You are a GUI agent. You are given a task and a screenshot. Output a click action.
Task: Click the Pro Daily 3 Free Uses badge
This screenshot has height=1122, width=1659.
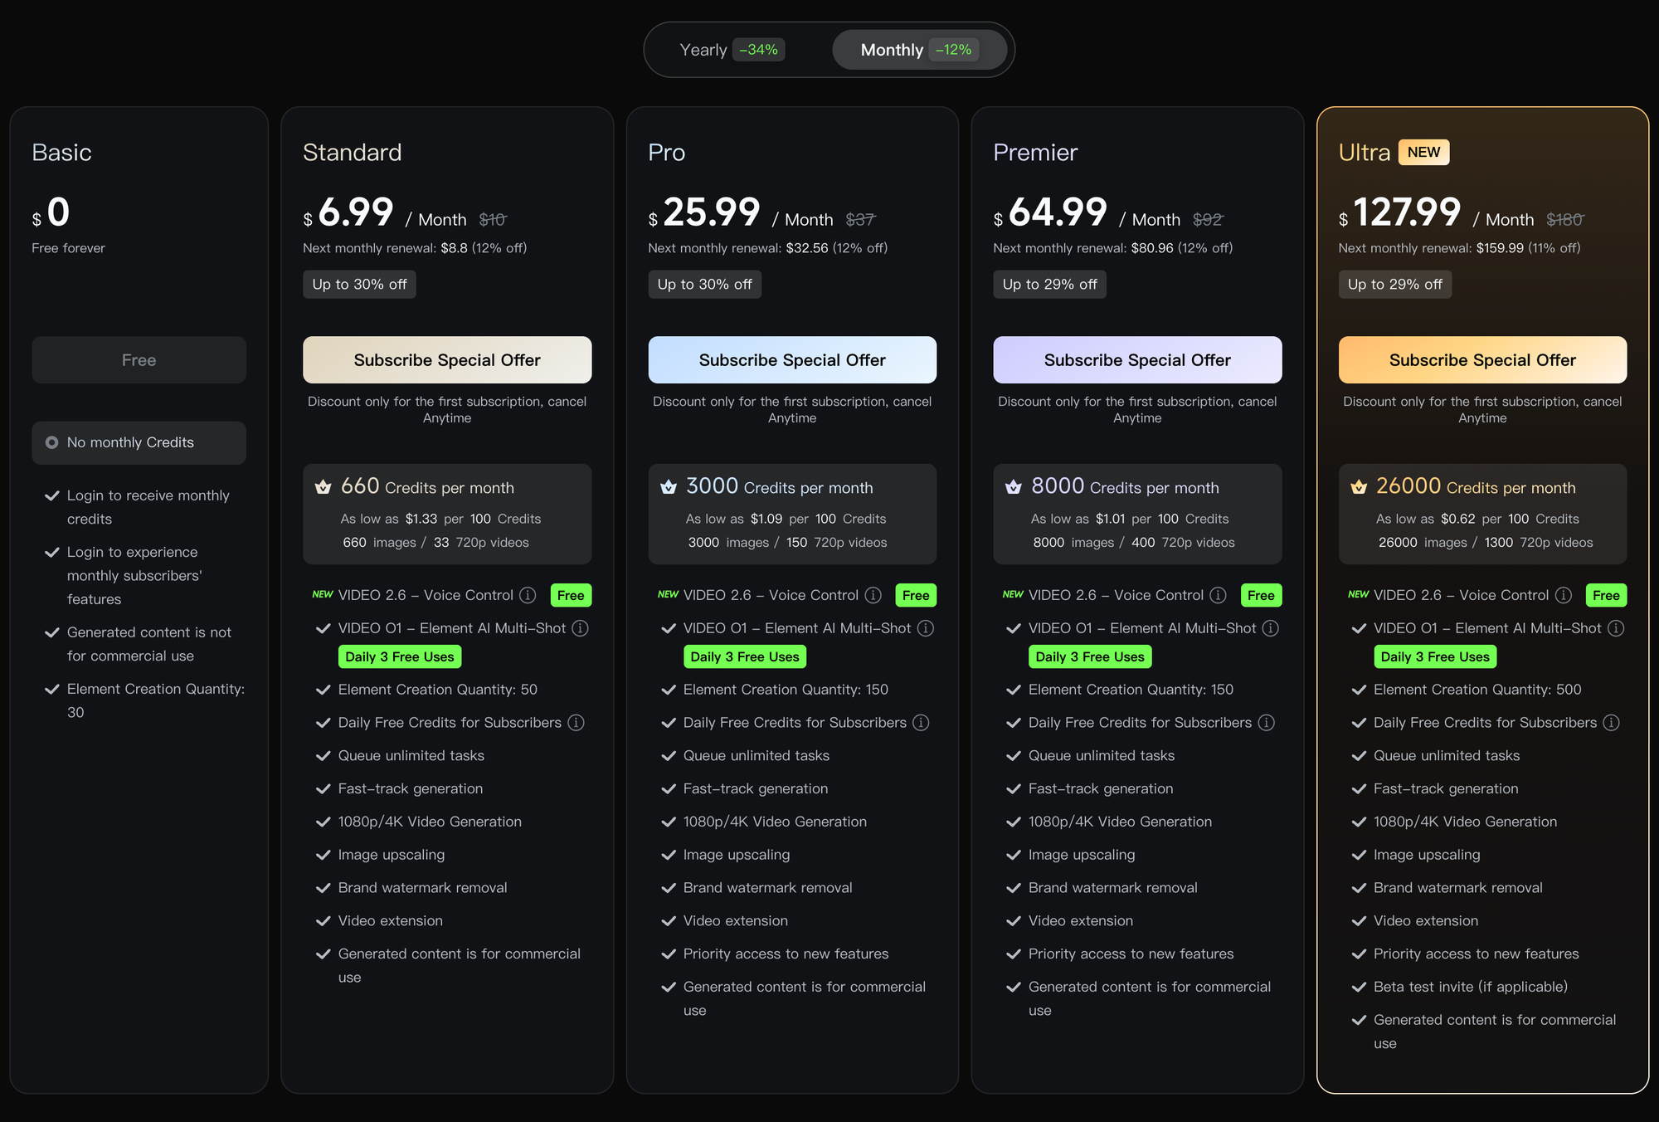pyautogui.click(x=745, y=656)
